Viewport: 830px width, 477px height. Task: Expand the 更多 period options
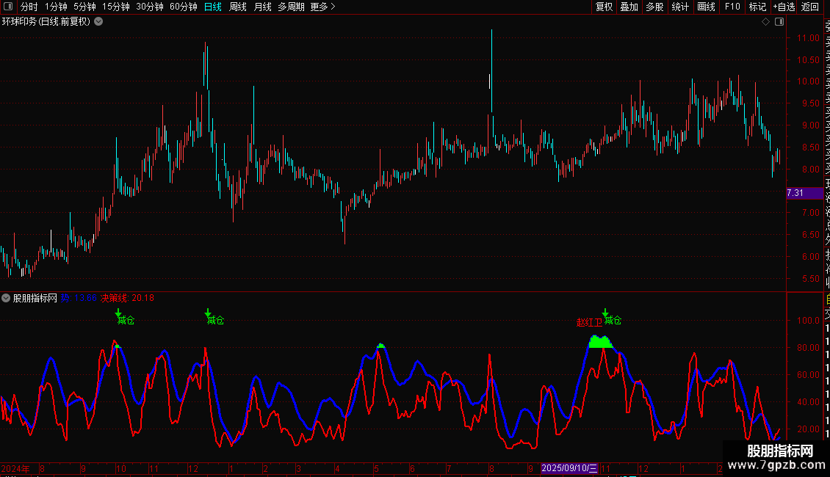pos(322,7)
